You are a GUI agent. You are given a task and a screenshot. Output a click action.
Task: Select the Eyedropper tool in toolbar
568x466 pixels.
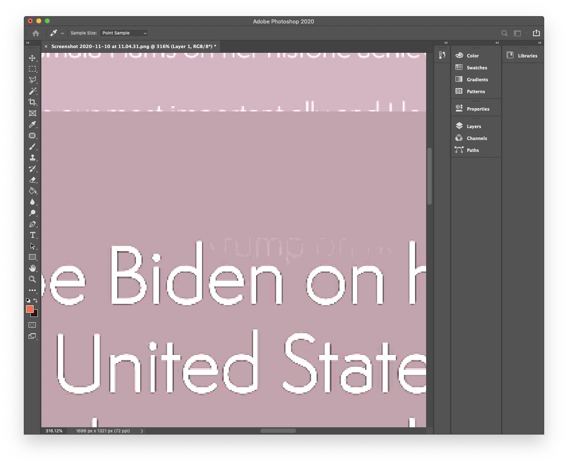pyautogui.click(x=32, y=124)
